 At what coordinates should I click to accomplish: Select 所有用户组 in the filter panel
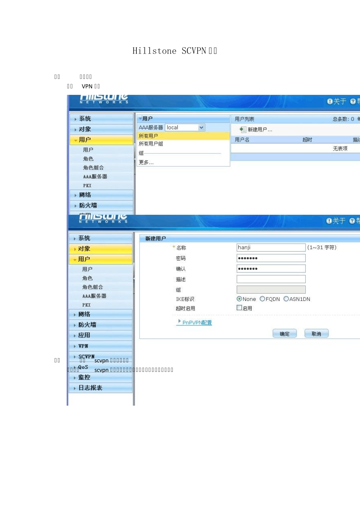point(151,144)
